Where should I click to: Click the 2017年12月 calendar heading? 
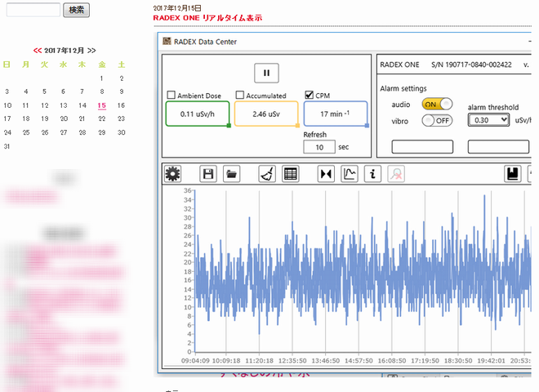[65, 51]
